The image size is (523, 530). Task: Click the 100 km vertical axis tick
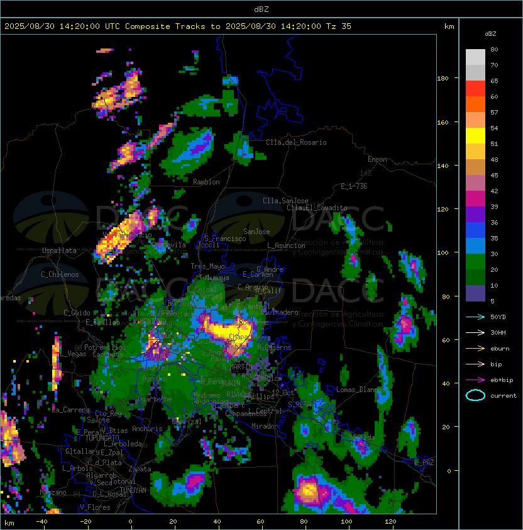(x=443, y=253)
